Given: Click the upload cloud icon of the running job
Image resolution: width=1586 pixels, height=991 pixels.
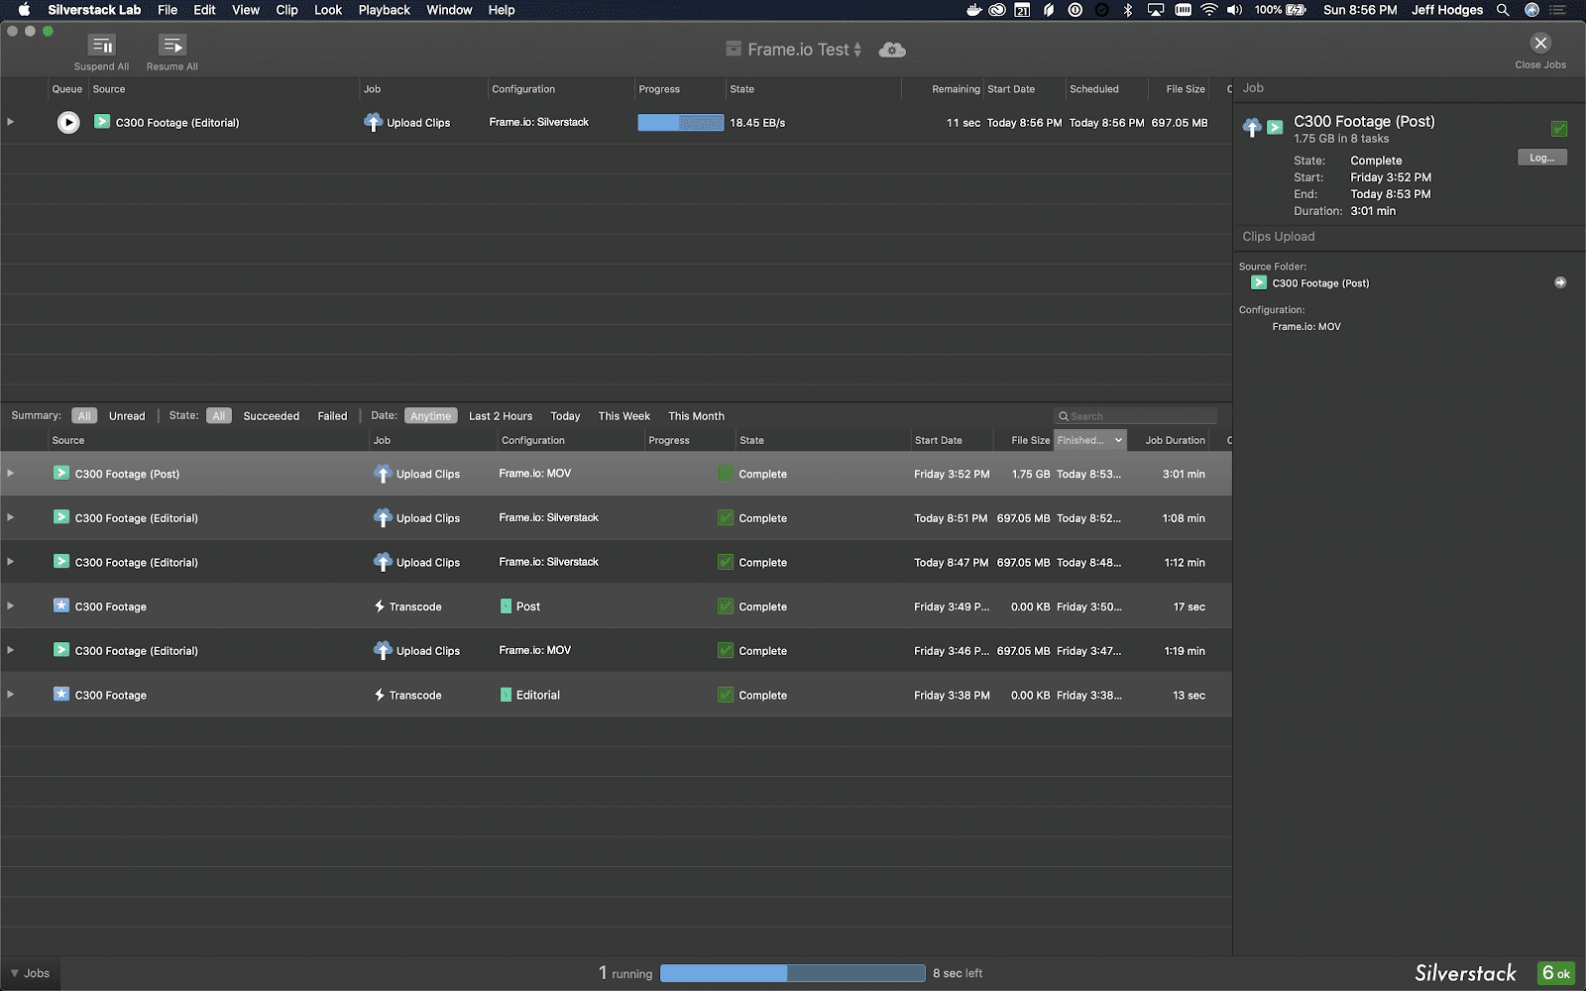Looking at the screenshot, I should (x=373, y=123).
